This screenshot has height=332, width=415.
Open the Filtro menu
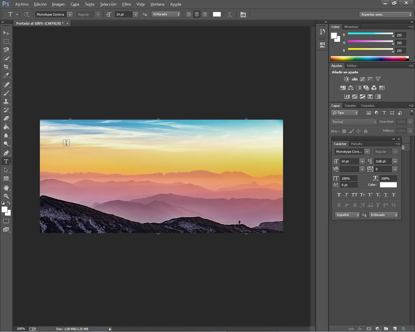(x=126, y=4)
